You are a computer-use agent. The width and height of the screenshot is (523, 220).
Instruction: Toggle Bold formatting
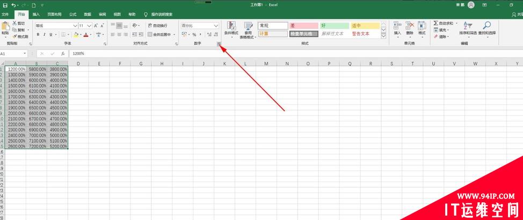pos(38,34)
